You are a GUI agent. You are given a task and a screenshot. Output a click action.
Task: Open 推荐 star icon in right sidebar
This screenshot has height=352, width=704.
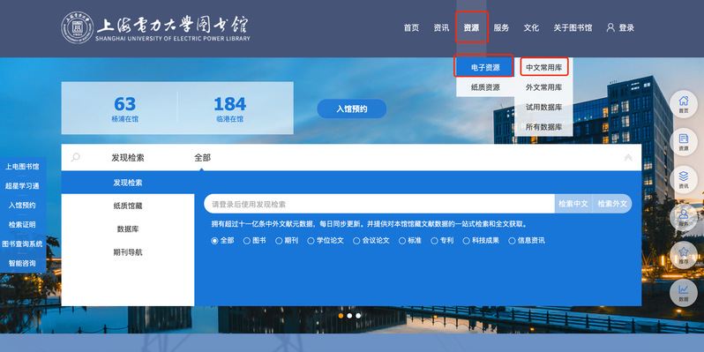pos(684,255)
